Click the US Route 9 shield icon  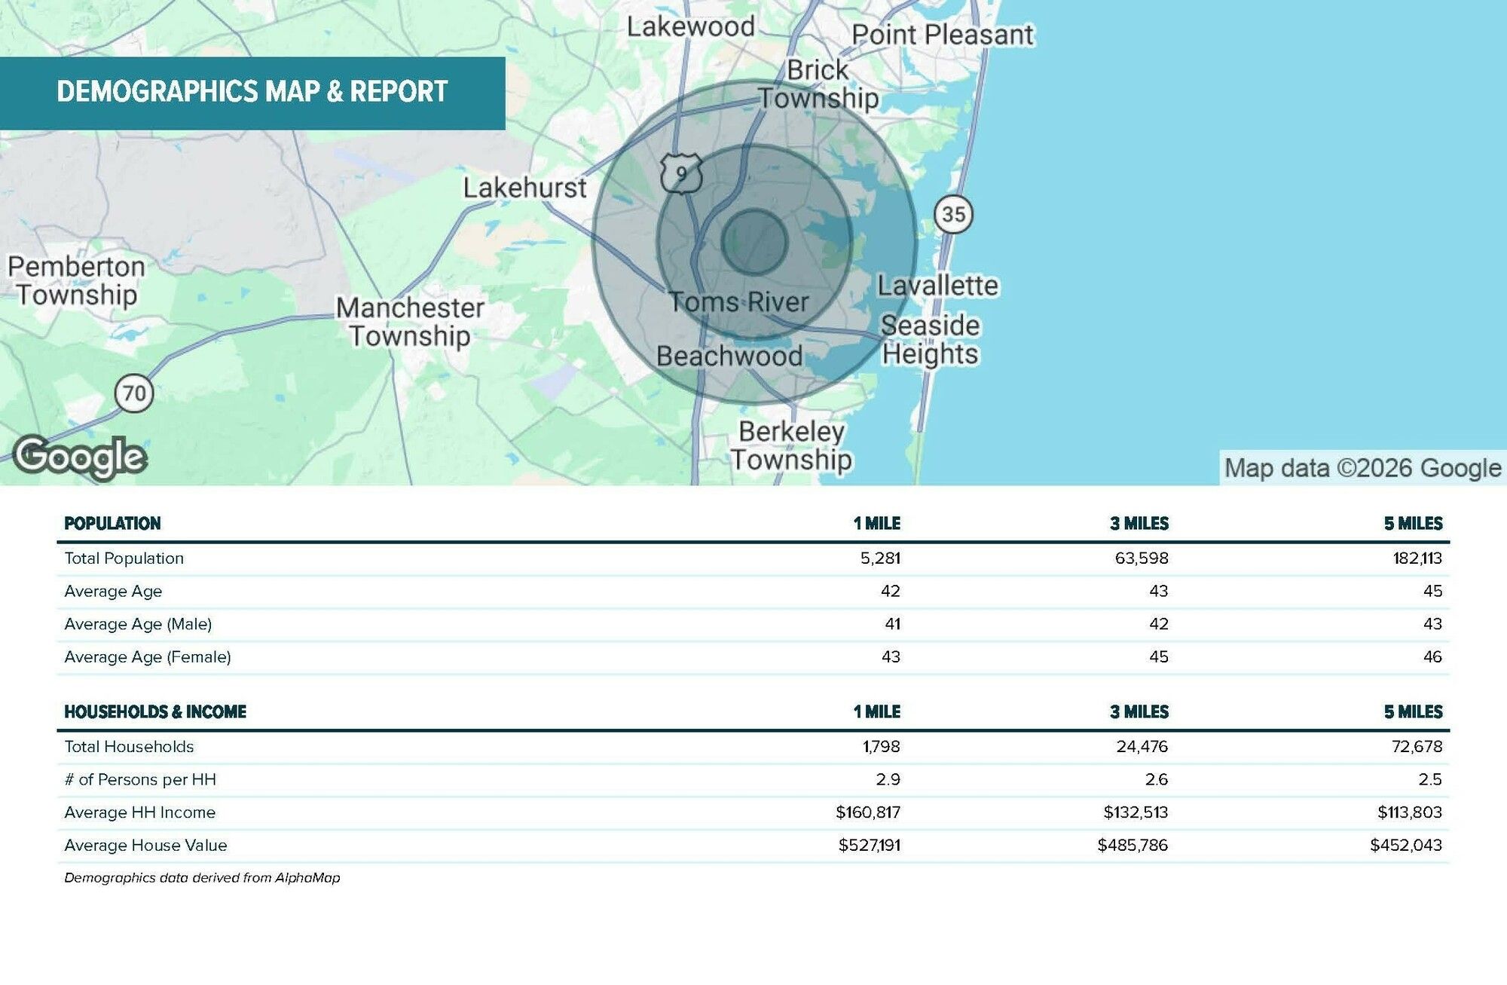click(x=681, y=174)
